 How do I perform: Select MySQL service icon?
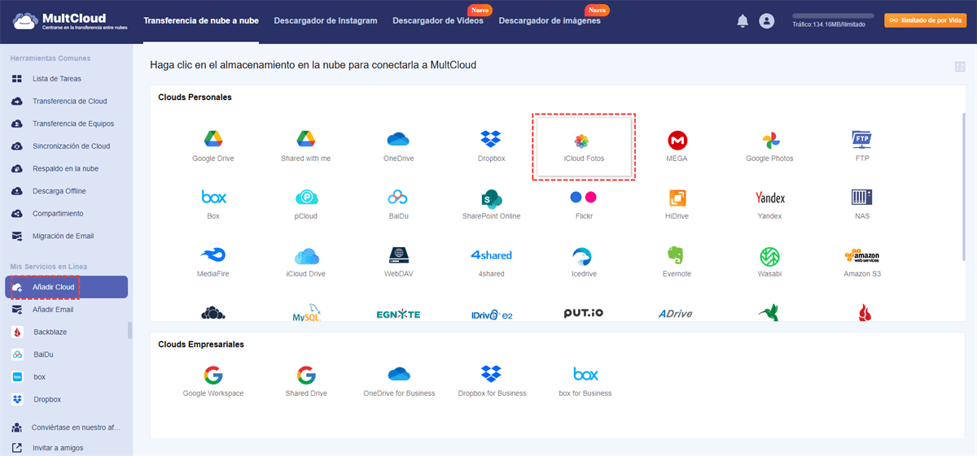click(305, 314)
